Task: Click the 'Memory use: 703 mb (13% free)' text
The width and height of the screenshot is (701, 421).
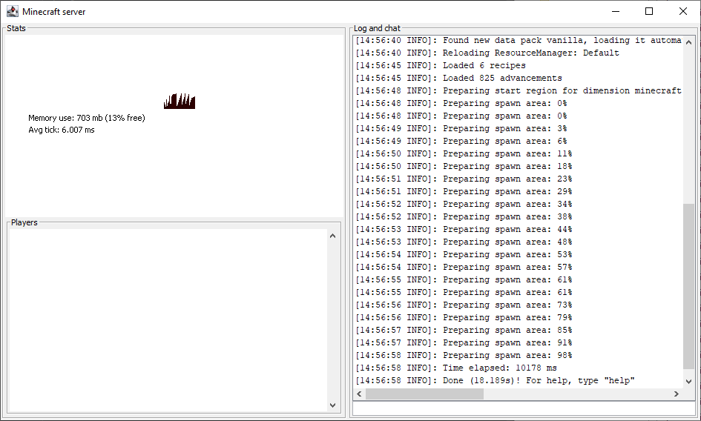Action: coord(87,118)
